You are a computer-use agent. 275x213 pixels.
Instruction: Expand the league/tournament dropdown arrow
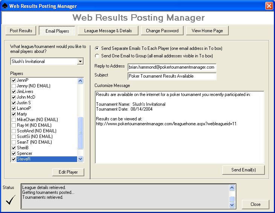[x=80, y=61]
